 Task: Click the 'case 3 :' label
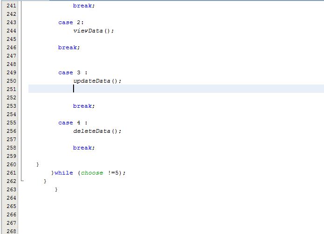[73, 72]
